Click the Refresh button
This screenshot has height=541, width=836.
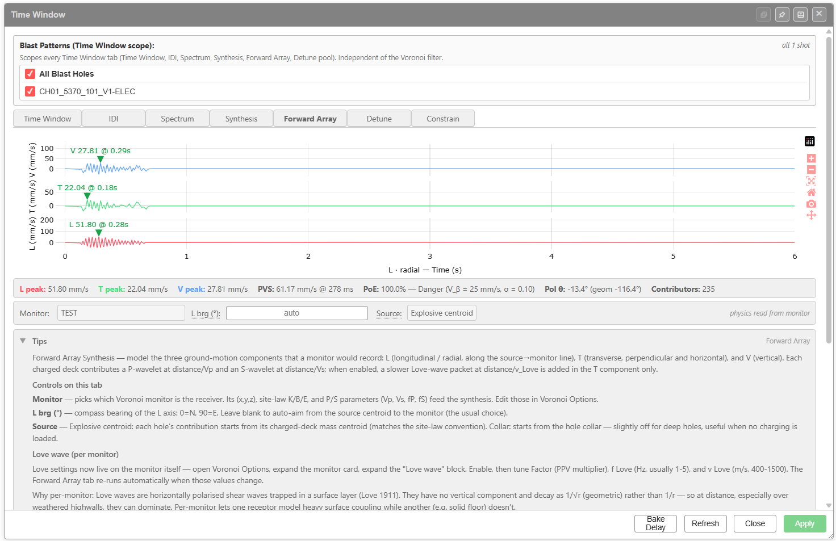click(x=705, y=523)
